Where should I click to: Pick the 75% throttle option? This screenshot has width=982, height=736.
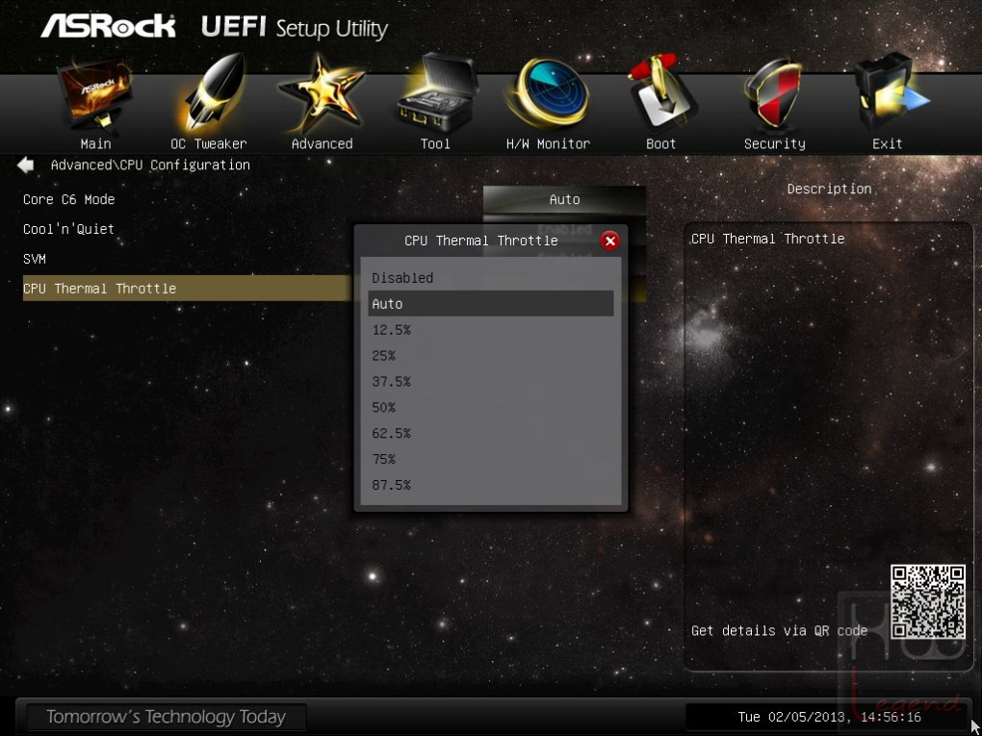pyautogui.click(x=490, y=459)
